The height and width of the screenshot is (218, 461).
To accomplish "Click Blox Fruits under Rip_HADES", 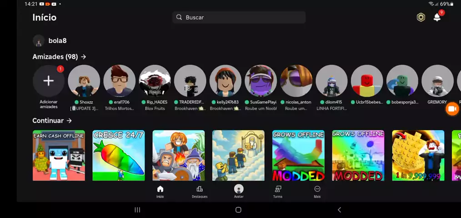I will coord(155,109).
